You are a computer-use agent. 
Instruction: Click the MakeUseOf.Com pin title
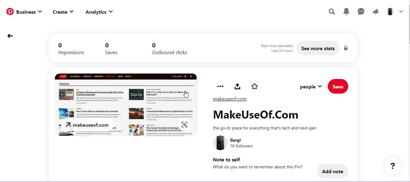click(x=256, y=115)
